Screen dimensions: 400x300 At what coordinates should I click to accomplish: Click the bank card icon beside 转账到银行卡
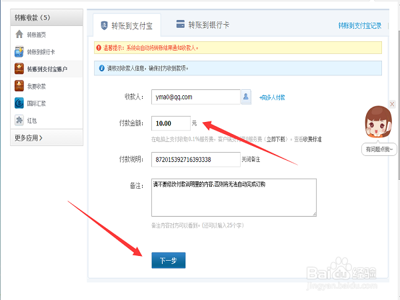point(19,52)
